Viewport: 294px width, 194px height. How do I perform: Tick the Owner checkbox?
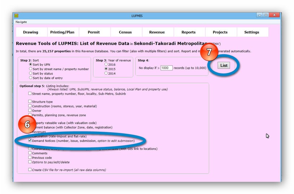pyautogui.click(x=30, y=110)
